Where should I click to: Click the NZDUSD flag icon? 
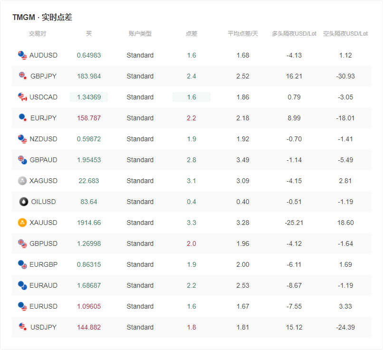(22, 139)
